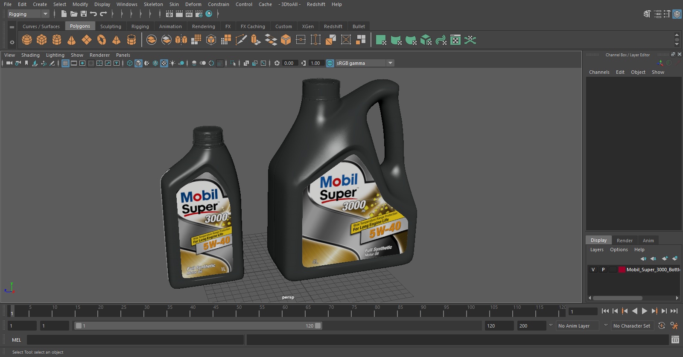Open the shelf tab menu icon
This screenshot has height=357, width=683.
(12, 27)
